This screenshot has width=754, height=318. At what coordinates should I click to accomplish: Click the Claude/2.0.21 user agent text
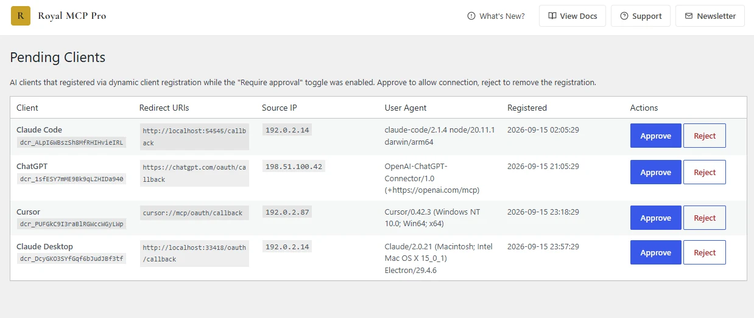tap(439, 258)
